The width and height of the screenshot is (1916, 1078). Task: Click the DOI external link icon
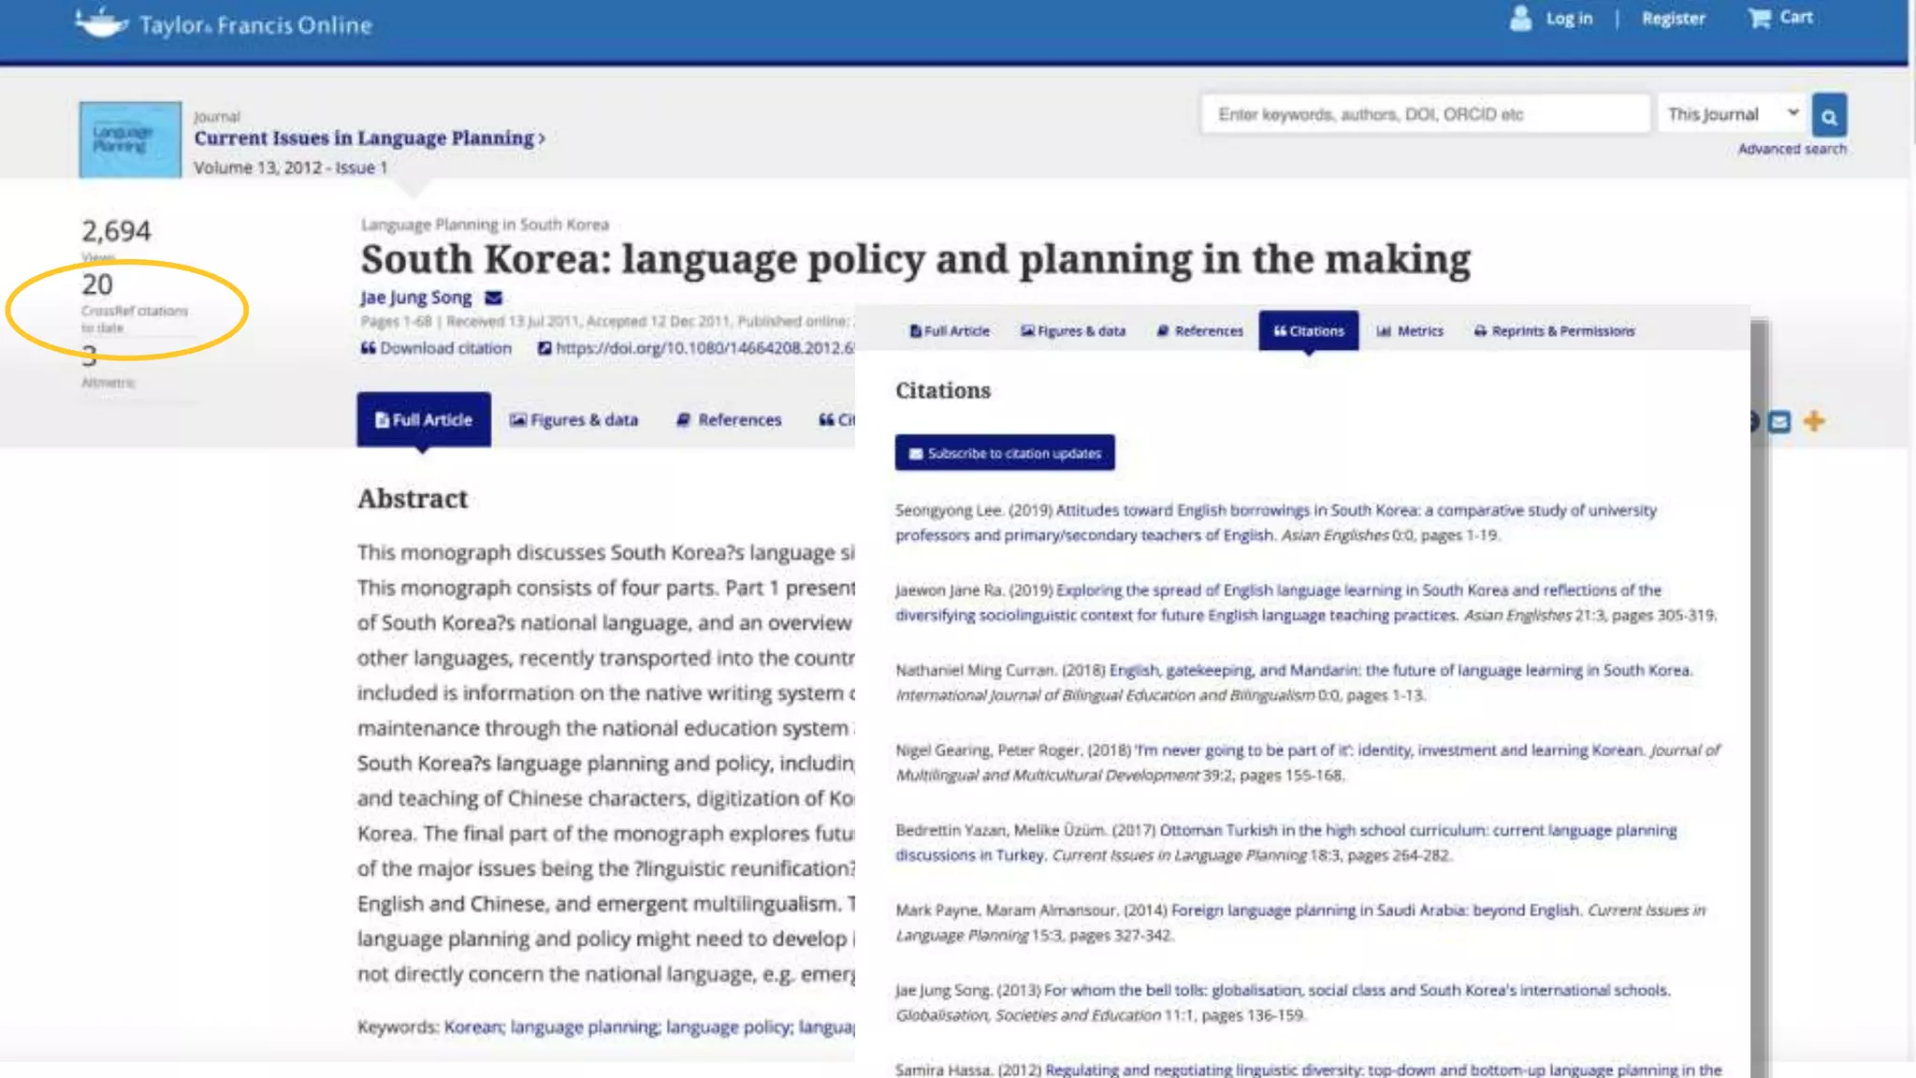(x=544, y=348)
